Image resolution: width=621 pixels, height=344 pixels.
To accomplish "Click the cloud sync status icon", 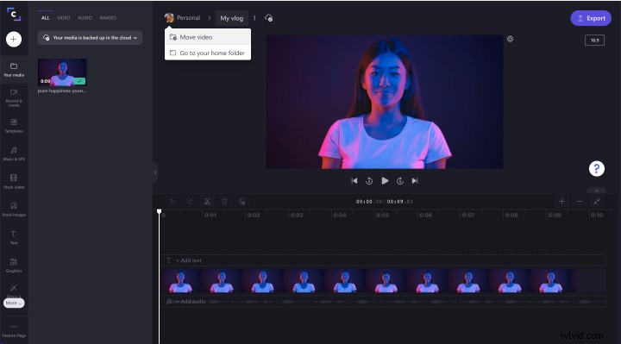I will 268,18.
